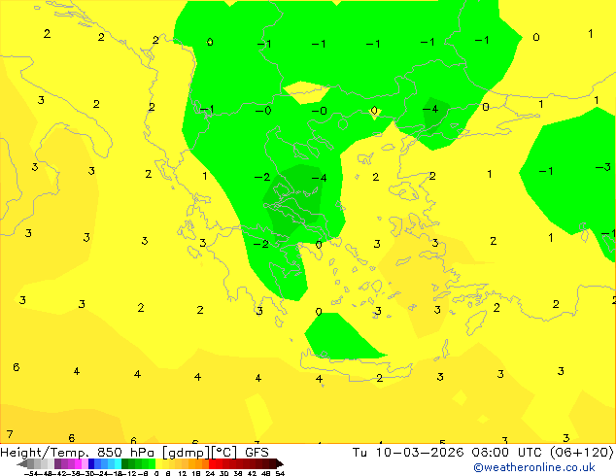Click the '54' label on the color scale
The width and height of the screenshot is (616, 476).
coord(280,473)
